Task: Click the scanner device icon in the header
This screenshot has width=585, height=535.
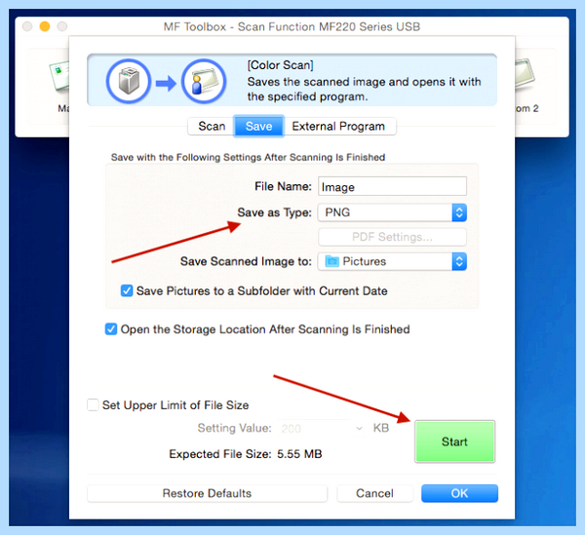Action: tap(129, 81)
